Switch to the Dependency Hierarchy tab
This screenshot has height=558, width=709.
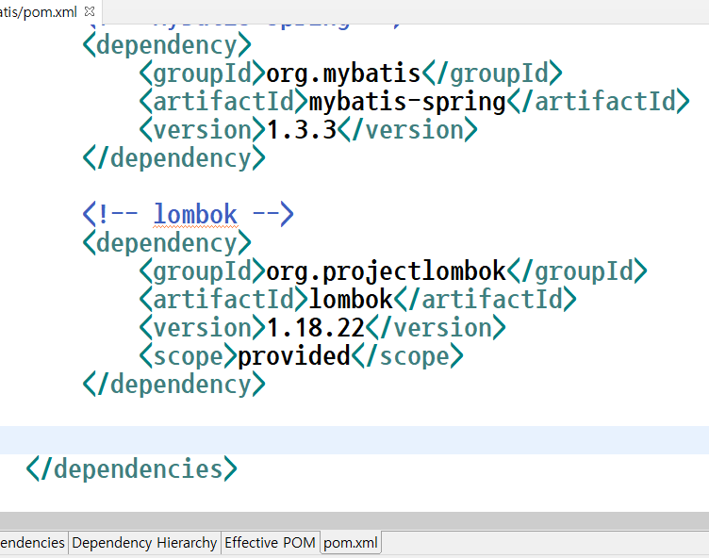144,542
